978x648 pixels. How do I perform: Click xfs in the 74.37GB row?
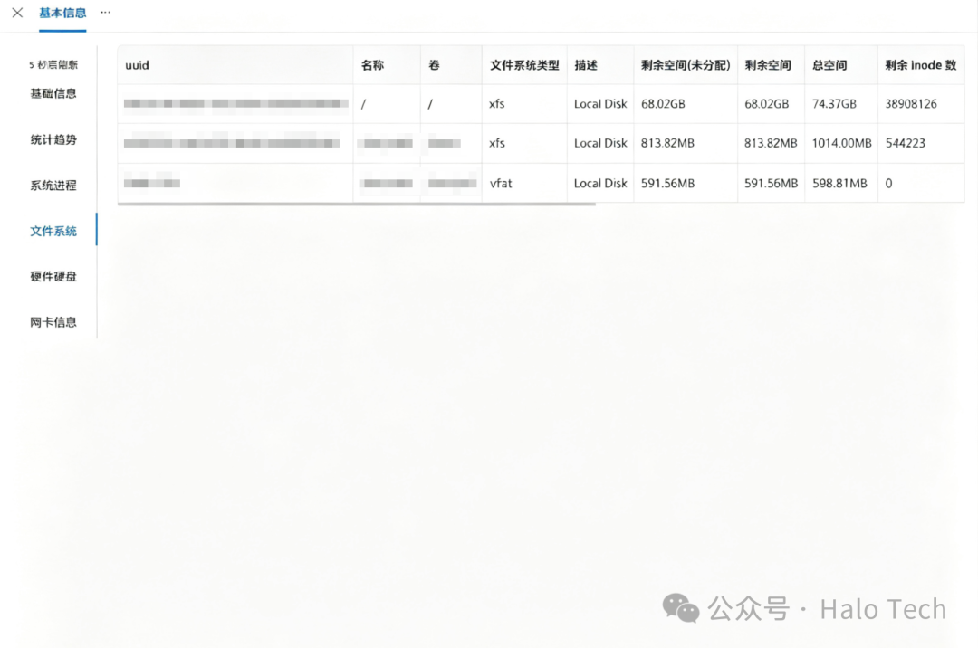point(496,104)
